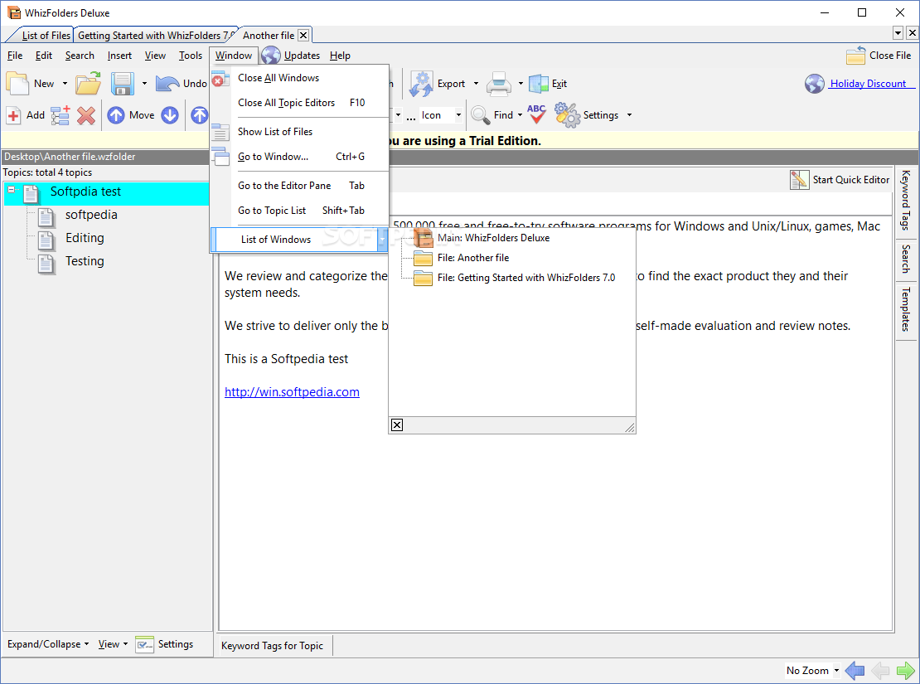This screenshot has height=684, width=920.
Task: Open the Keyword Tags for Topic tab
Action: point(272,645)
